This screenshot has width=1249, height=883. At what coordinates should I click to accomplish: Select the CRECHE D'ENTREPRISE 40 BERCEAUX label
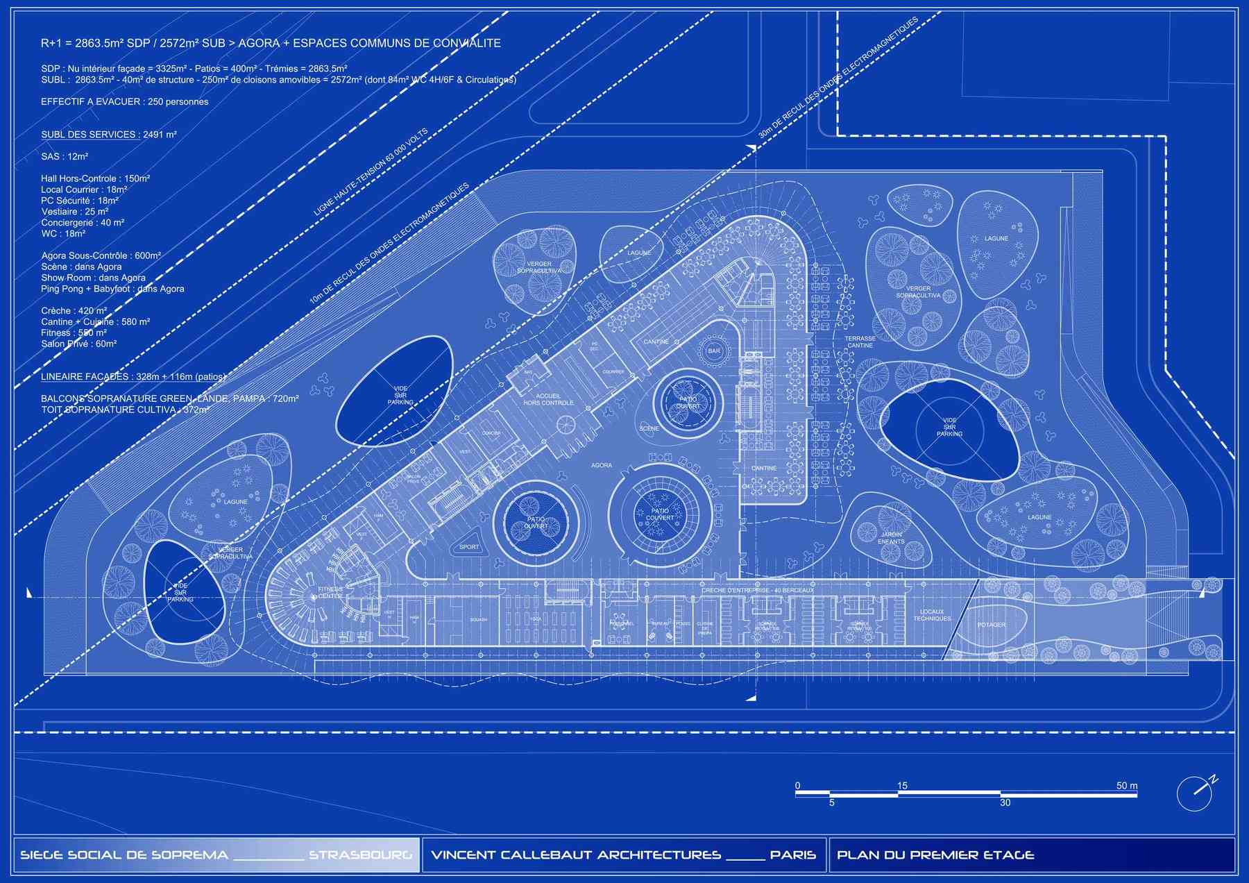coord(757,590)
